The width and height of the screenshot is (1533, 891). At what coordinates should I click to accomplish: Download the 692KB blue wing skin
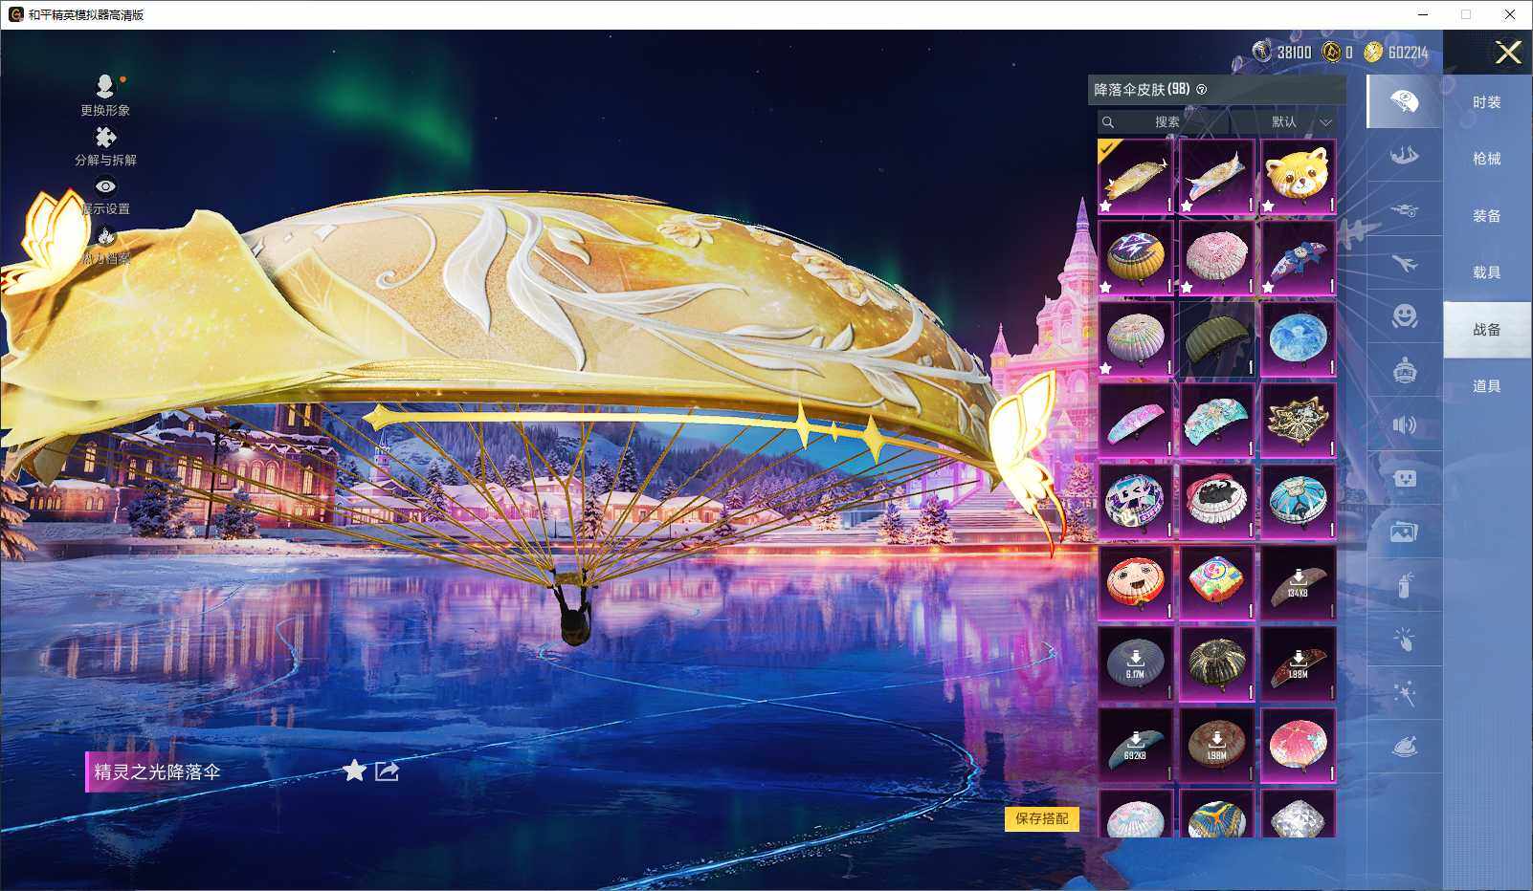1136,746
